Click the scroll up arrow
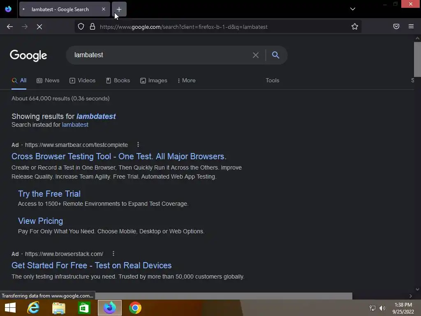The width and height of the screenshot is (421, 316). click(417, 38)
